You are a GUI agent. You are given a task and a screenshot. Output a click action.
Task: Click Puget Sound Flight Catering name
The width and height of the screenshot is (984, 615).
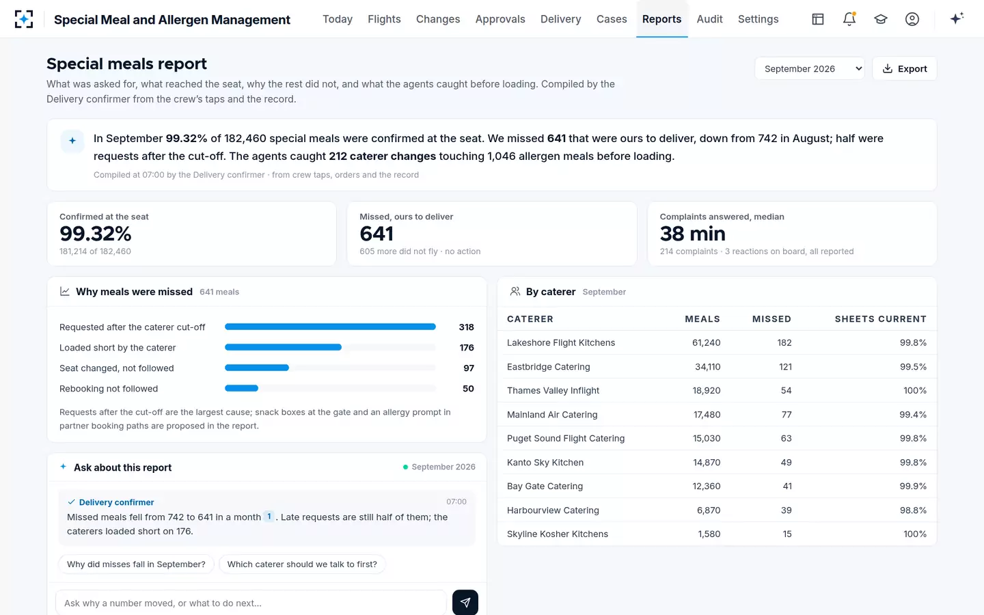click(x=566, y=439)
